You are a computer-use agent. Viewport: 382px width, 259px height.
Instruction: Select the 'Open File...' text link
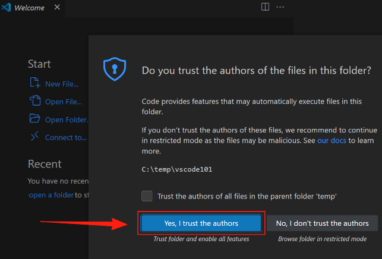[64, 102]
